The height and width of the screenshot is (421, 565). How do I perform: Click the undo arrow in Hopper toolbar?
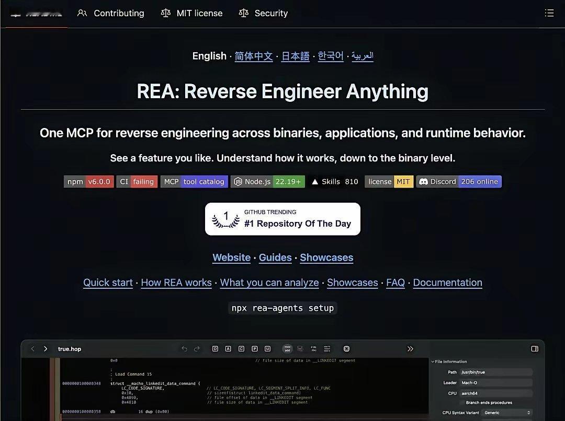coord(184,349)
